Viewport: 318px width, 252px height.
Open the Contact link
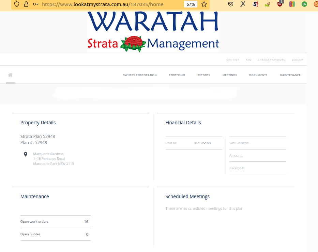click(233, 60)
